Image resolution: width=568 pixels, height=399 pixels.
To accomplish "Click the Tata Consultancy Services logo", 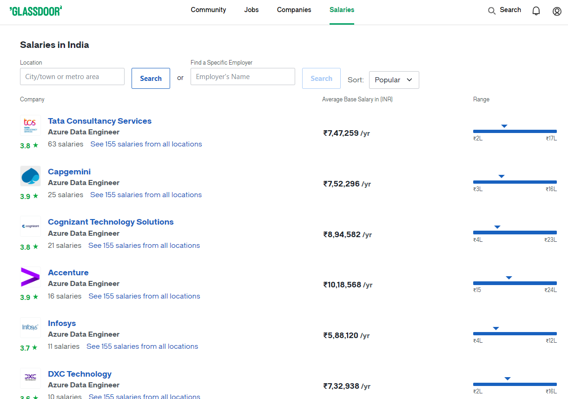I will point(30,126).
